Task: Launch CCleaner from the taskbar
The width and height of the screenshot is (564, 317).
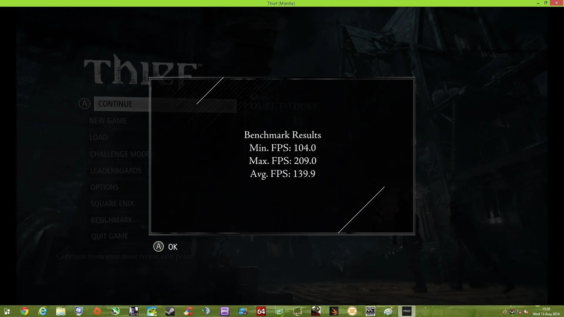Action: [188, 311]
